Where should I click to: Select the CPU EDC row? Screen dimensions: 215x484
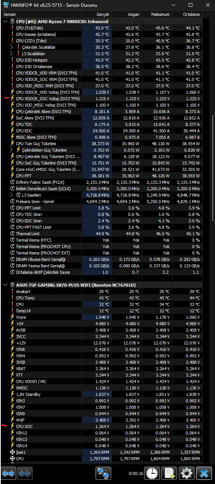point(102,131)
